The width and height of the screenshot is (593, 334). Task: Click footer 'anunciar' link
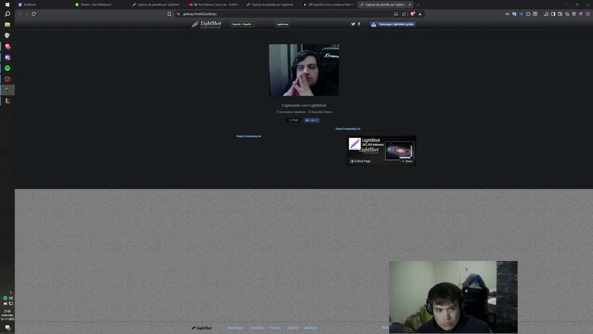pos(310,328)
